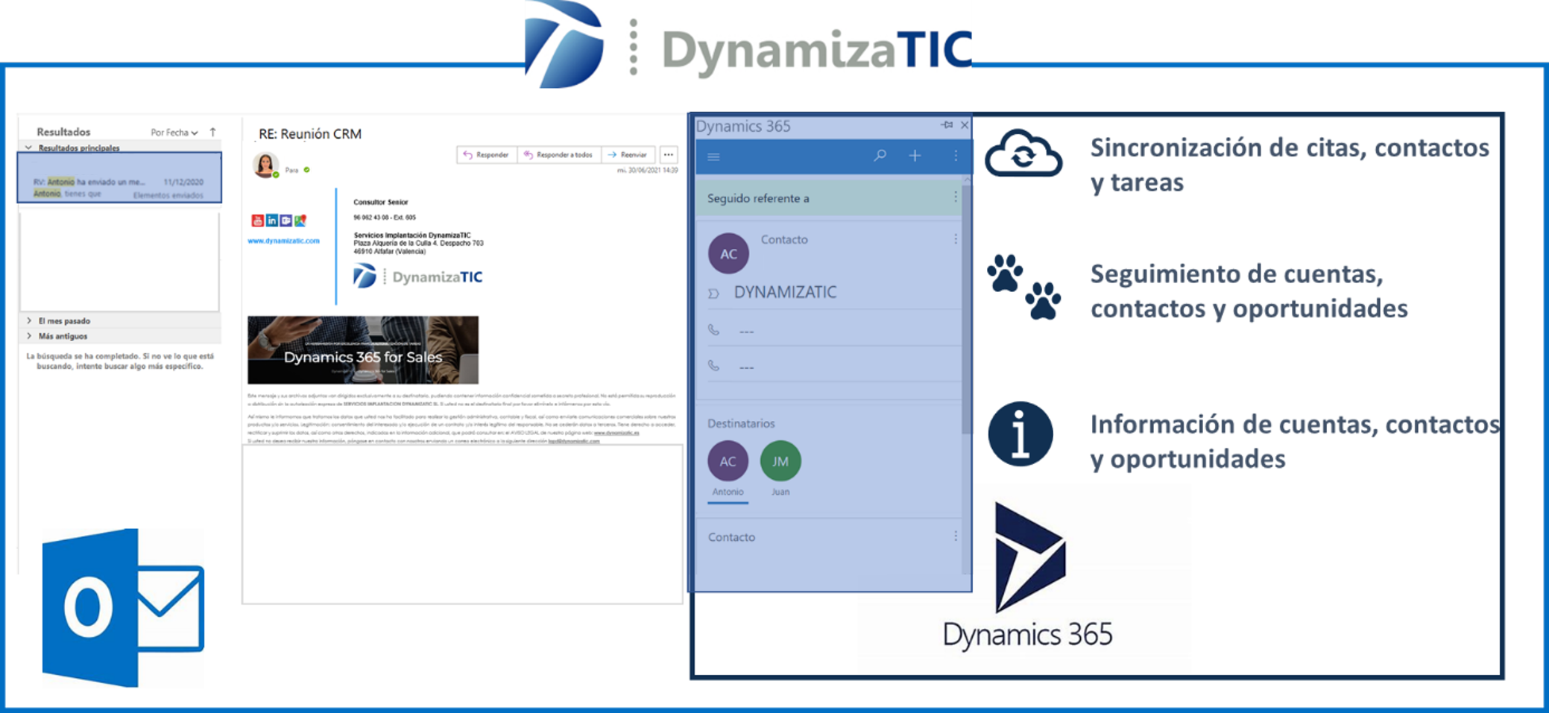Click the plus icon in Dynamics 365 toolbar

pos(915,155)
